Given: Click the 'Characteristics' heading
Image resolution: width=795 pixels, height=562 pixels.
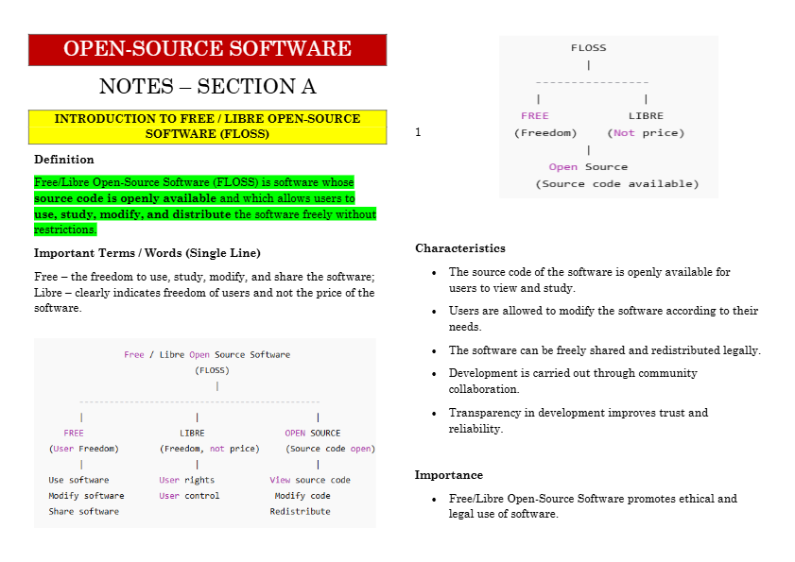Looking at the screenshot, I should 459,248.
